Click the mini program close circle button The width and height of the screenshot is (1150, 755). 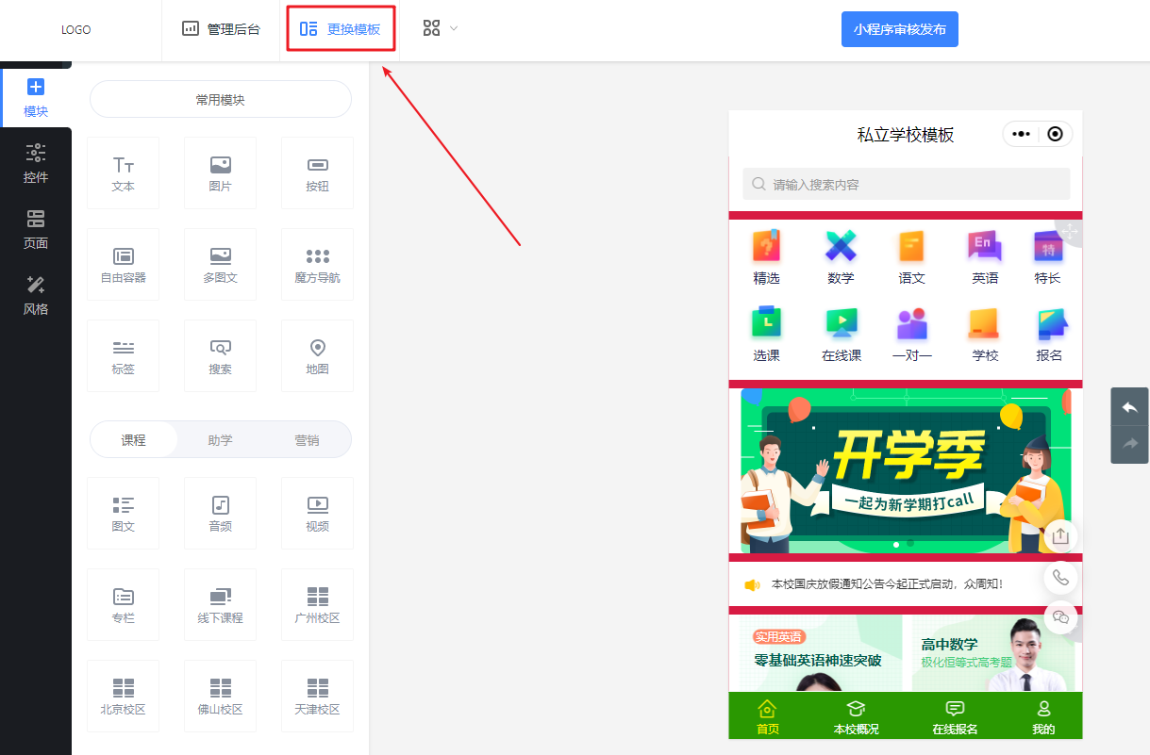1055,134
